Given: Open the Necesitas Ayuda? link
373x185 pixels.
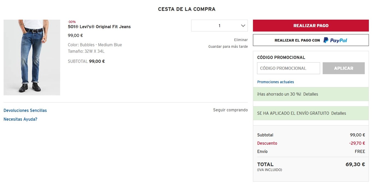Looking at the screenshot, I should click(20, 119).
